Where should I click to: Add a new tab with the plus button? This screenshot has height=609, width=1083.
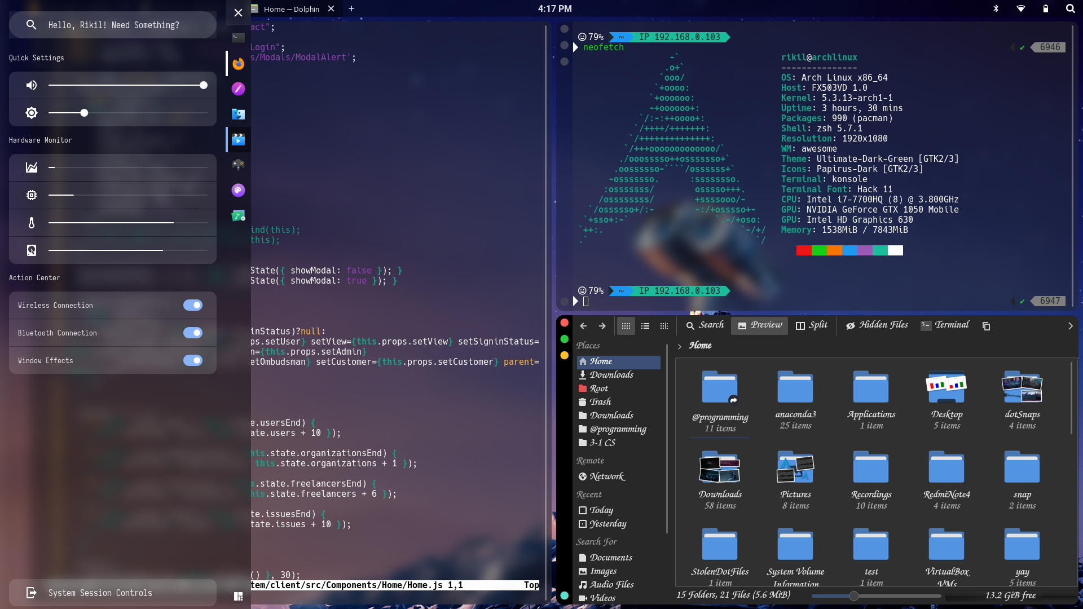point(351,8)
